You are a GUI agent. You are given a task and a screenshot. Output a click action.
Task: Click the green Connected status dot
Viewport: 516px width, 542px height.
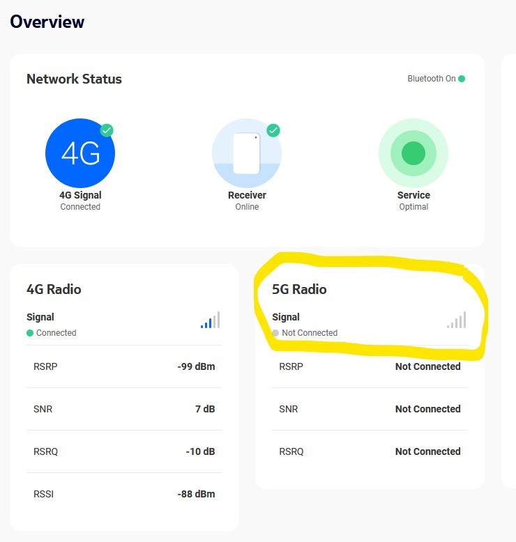pyautogui.click(x=30, y=333)
